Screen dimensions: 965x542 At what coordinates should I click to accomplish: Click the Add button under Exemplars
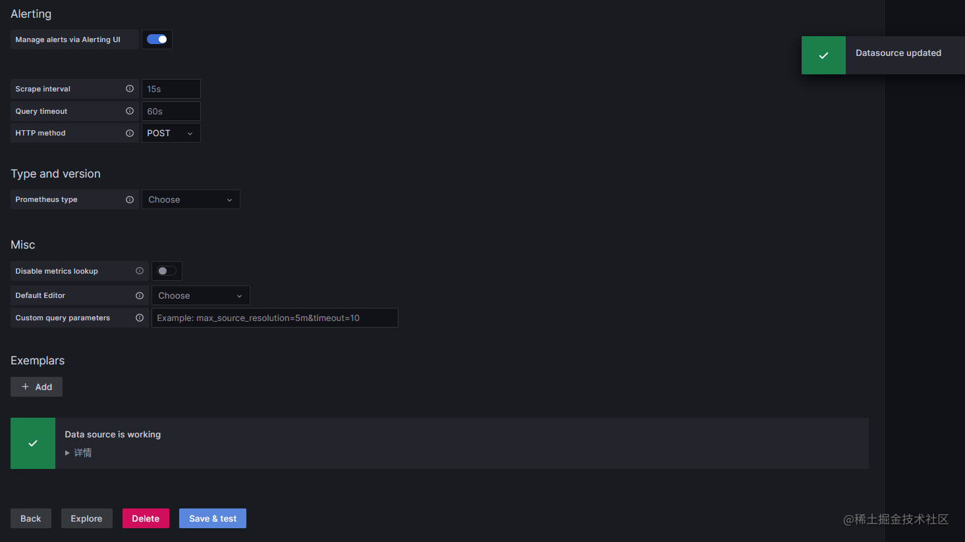[36, 387]
